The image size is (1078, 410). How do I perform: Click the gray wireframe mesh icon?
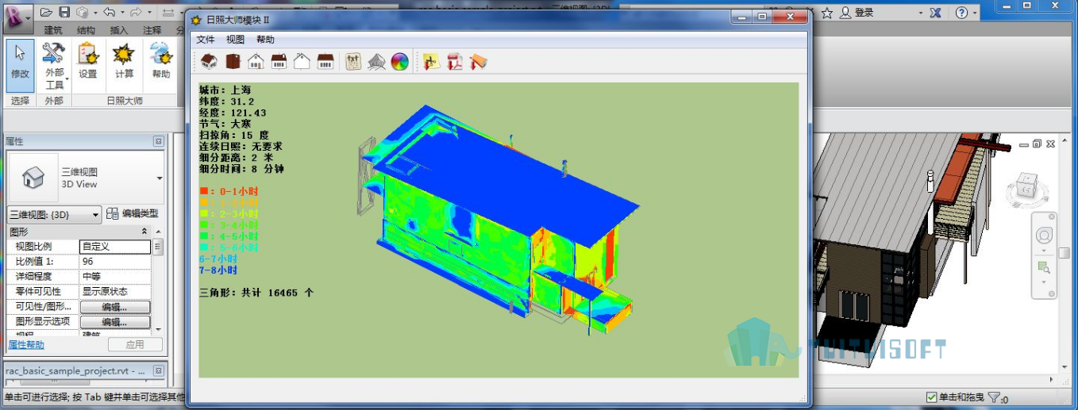376,61
